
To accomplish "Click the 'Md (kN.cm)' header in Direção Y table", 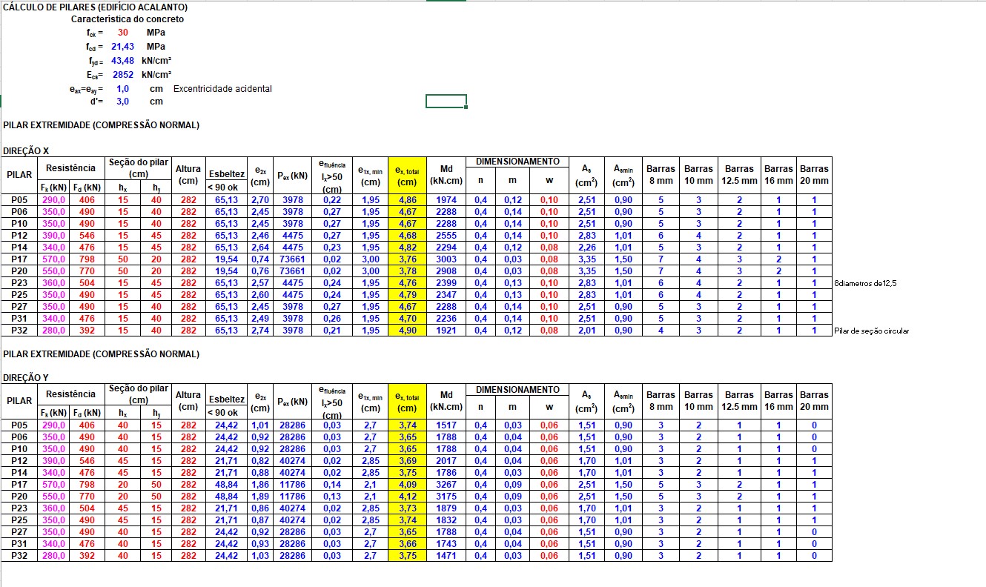I will coord(446,402).
